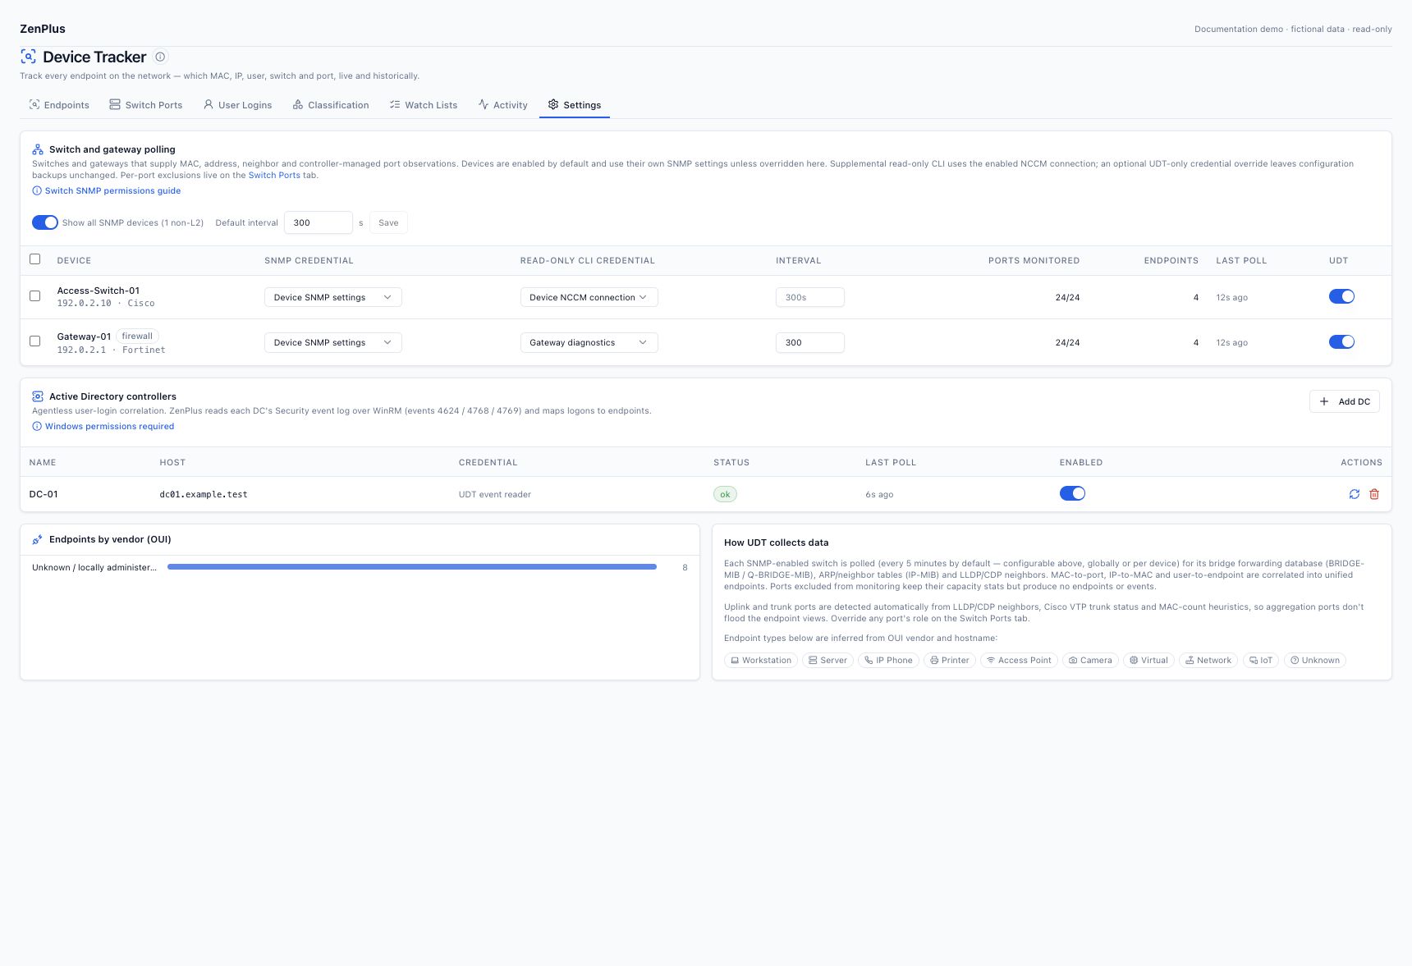Image resolution: width=1412 pixels, height=966 pixels.
Task: Toggle the Enabled switch for DC-01
Action: coord(1072,493)
